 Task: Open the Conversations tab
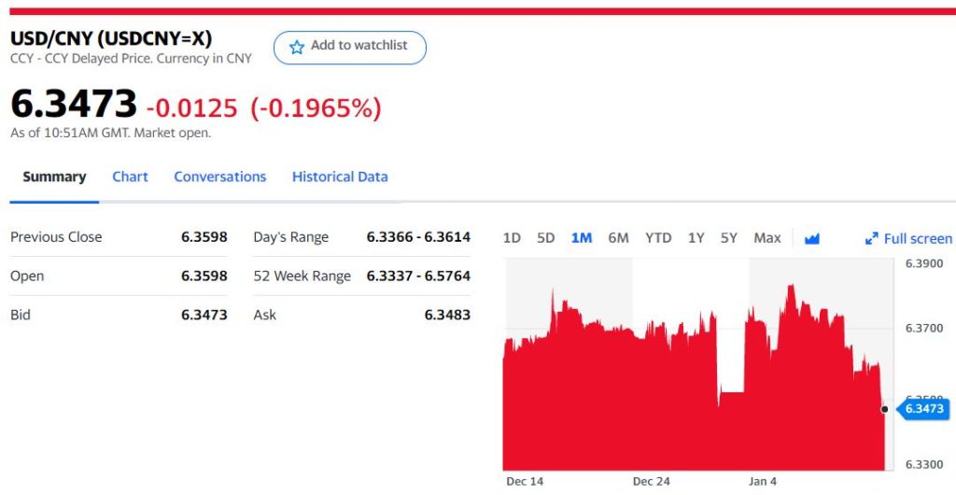[x=219, y=177]
